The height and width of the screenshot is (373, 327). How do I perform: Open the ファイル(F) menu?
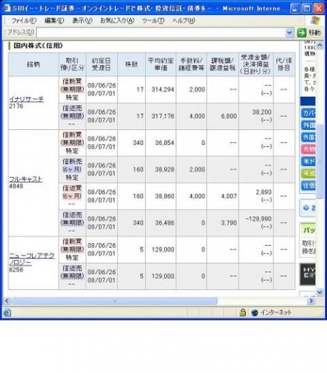(23, 21)
